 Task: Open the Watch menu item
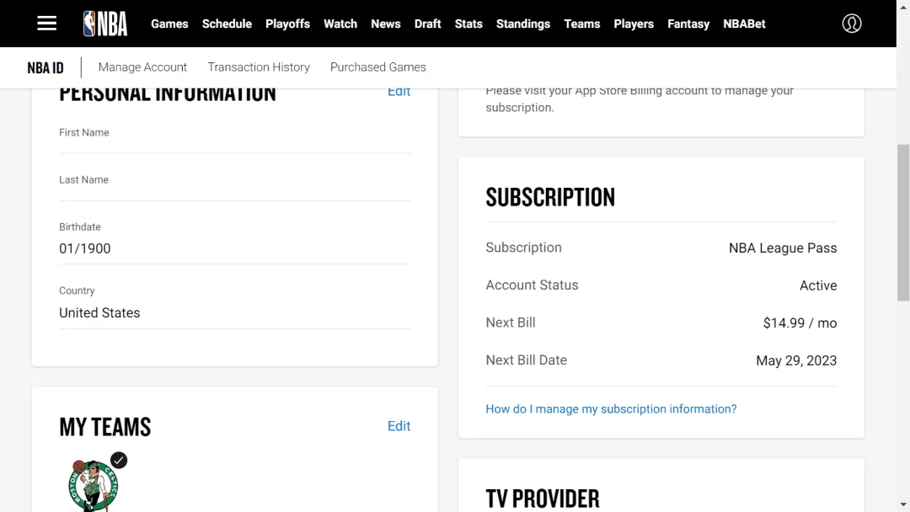pos(340,24)
